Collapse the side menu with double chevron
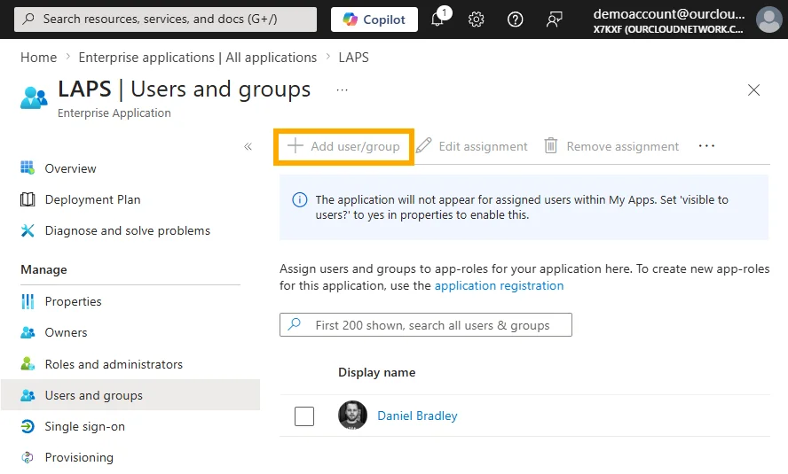This screenshot has height=474, width=788. (x=248, y=146)
